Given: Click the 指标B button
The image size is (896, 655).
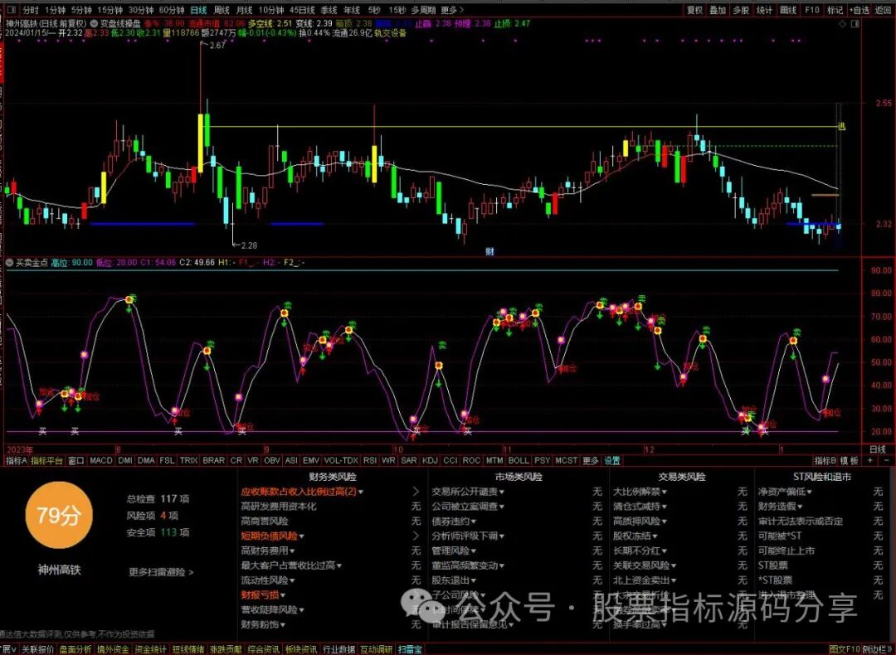Looking at the screenshot, I should tap(825, 460).
